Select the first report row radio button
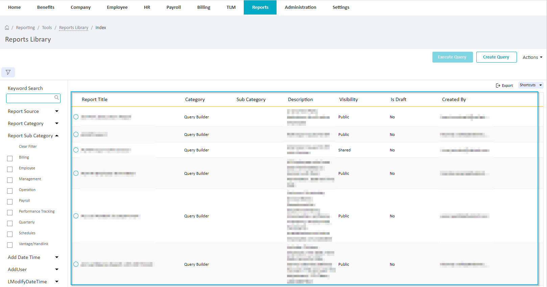 (x=76, y=117)
